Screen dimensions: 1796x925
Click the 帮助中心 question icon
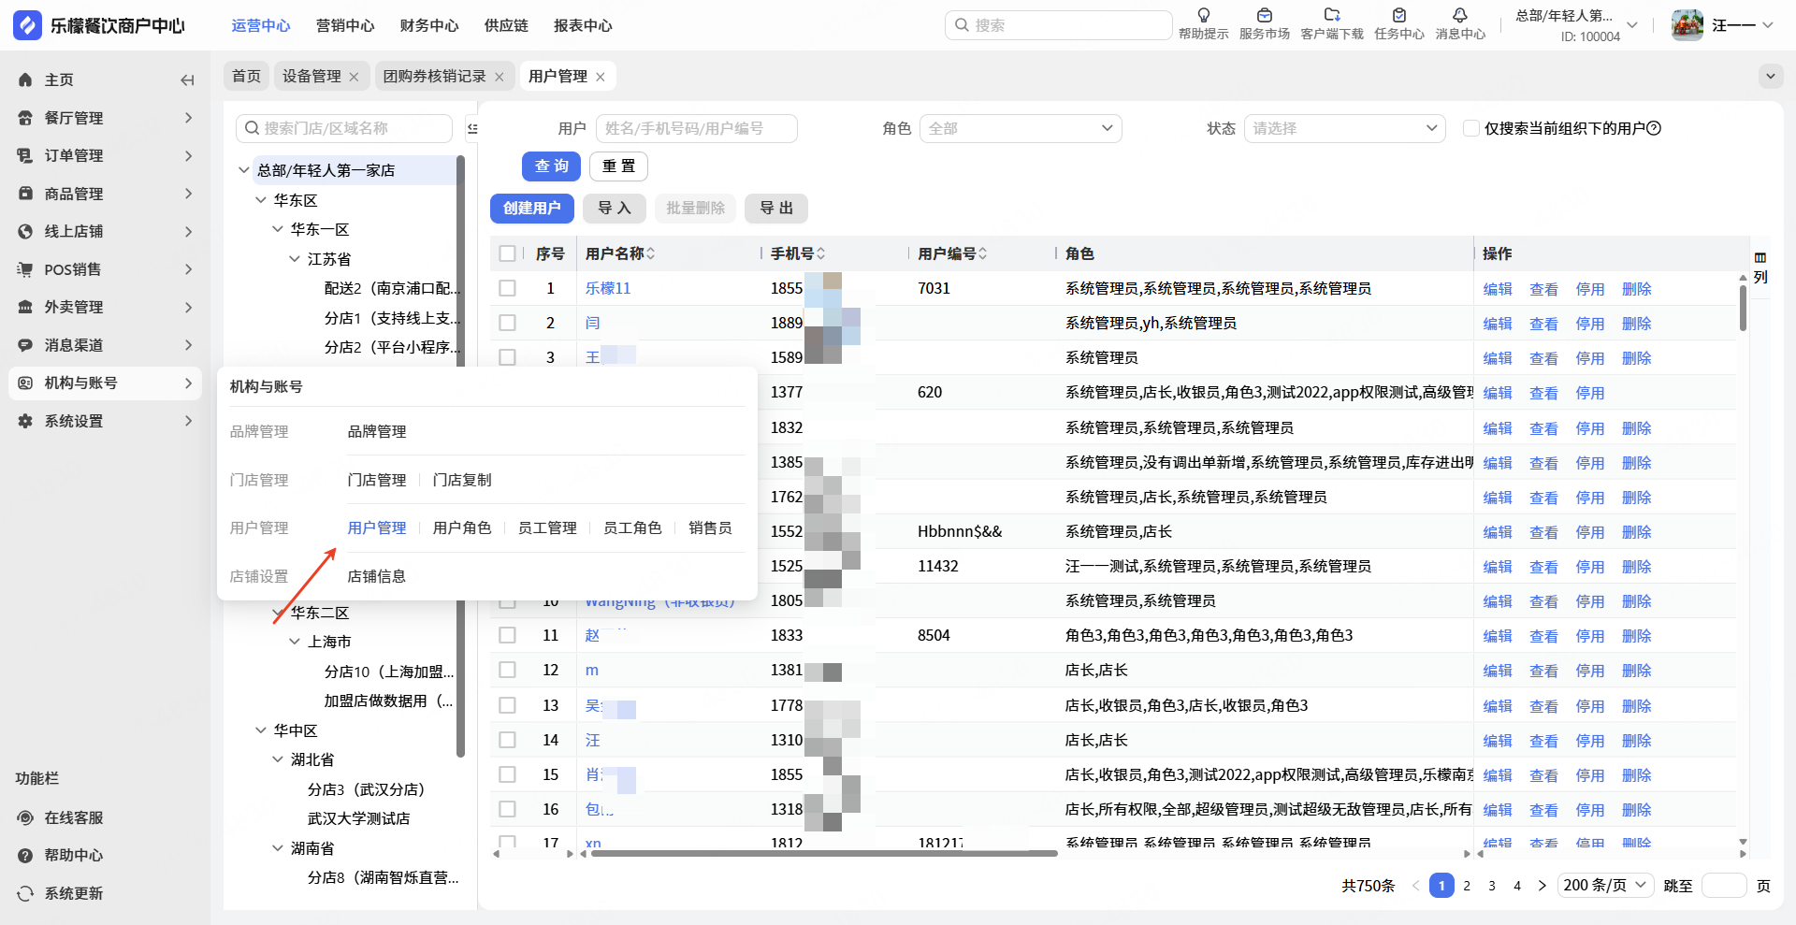coord(25,855)
